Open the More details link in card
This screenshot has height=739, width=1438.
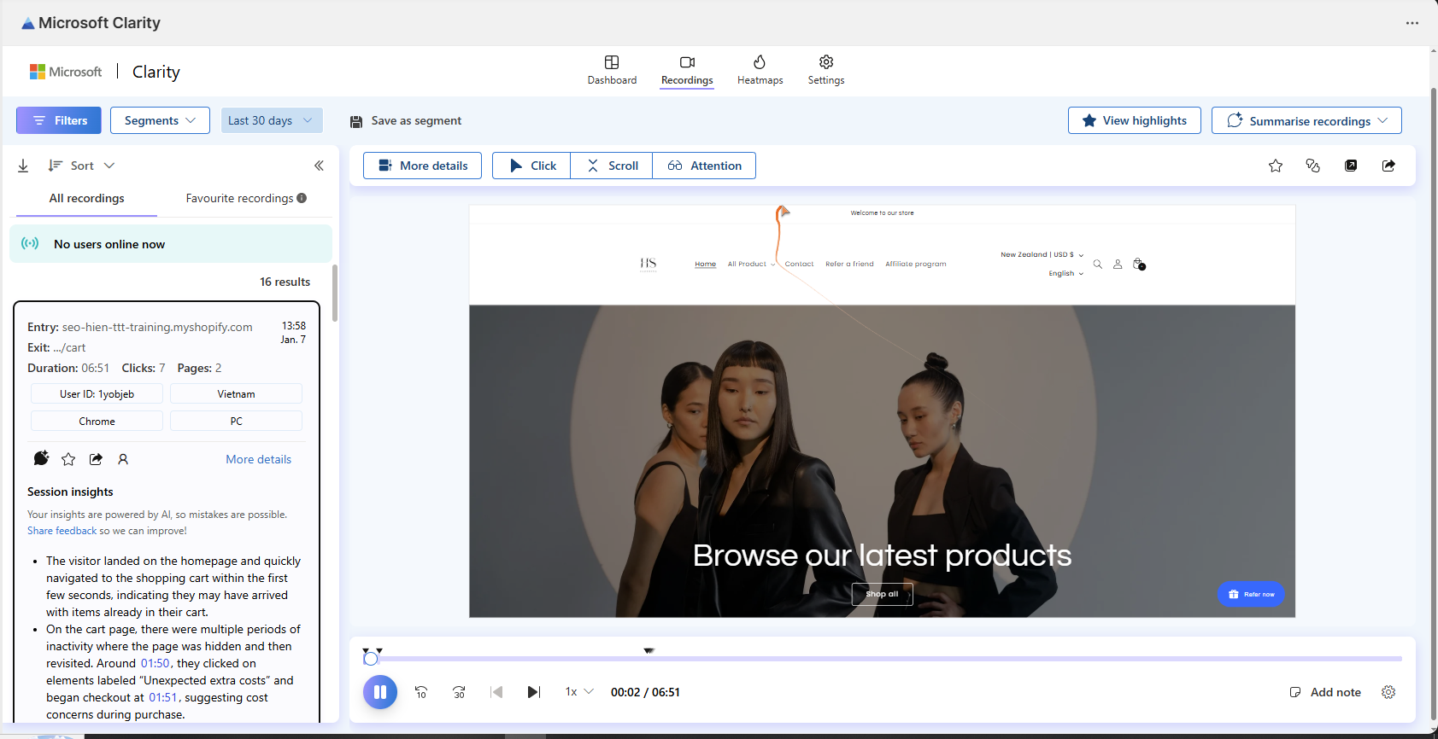click(x=258, y=459)
